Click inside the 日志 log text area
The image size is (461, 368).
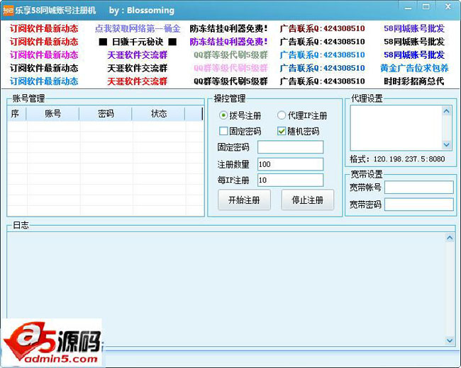coord(226,289)
